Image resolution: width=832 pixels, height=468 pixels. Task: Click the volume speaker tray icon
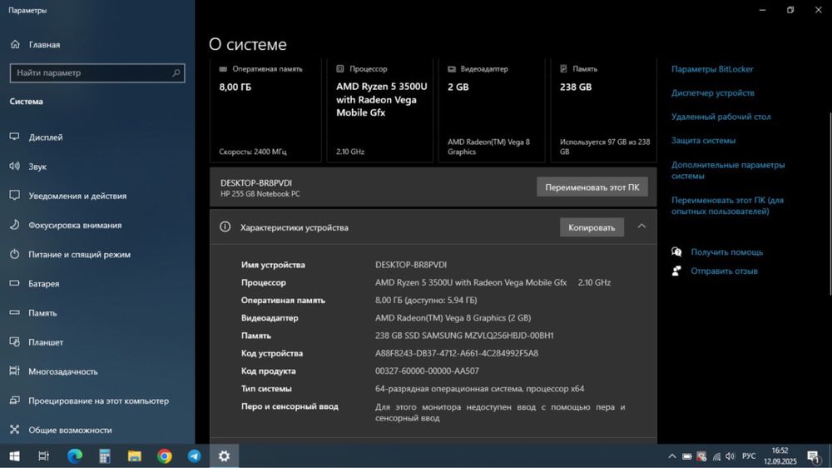(x=730, y=456)
